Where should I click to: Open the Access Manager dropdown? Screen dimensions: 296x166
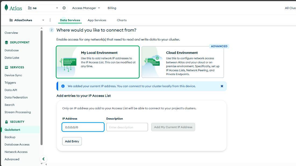86,8
